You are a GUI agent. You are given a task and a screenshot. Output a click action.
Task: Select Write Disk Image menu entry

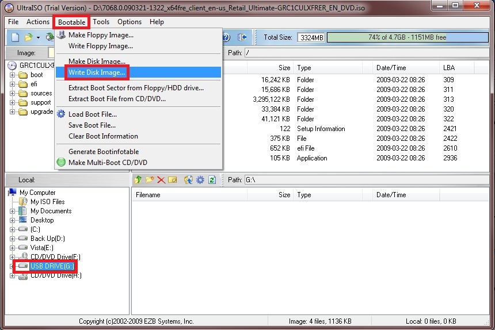pyautogui.click(x=138, y=72)
